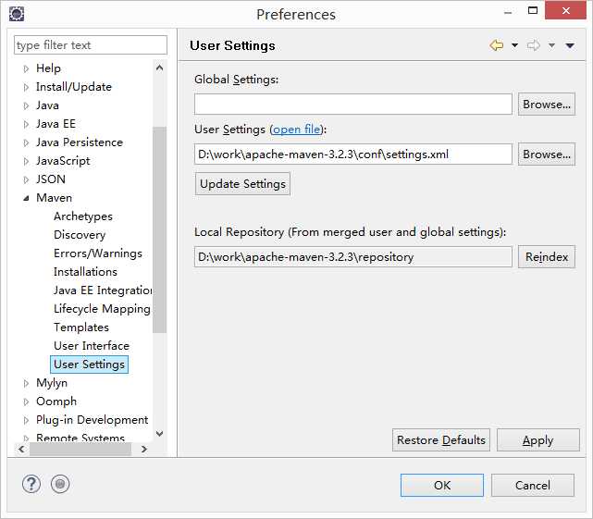Browse for User Settings file

[547, 154]
